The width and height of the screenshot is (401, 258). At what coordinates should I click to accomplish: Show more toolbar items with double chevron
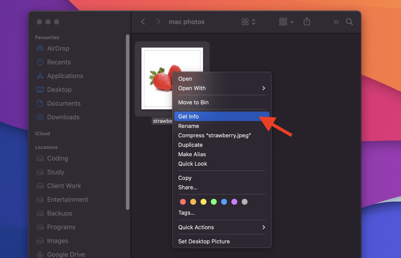tap(336, 22)
